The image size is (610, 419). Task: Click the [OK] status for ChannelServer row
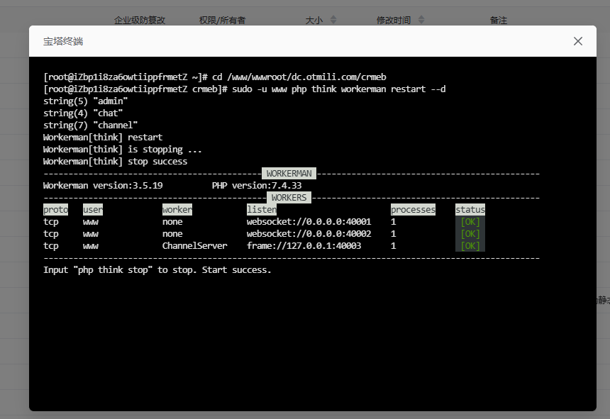tap(470, 246)
